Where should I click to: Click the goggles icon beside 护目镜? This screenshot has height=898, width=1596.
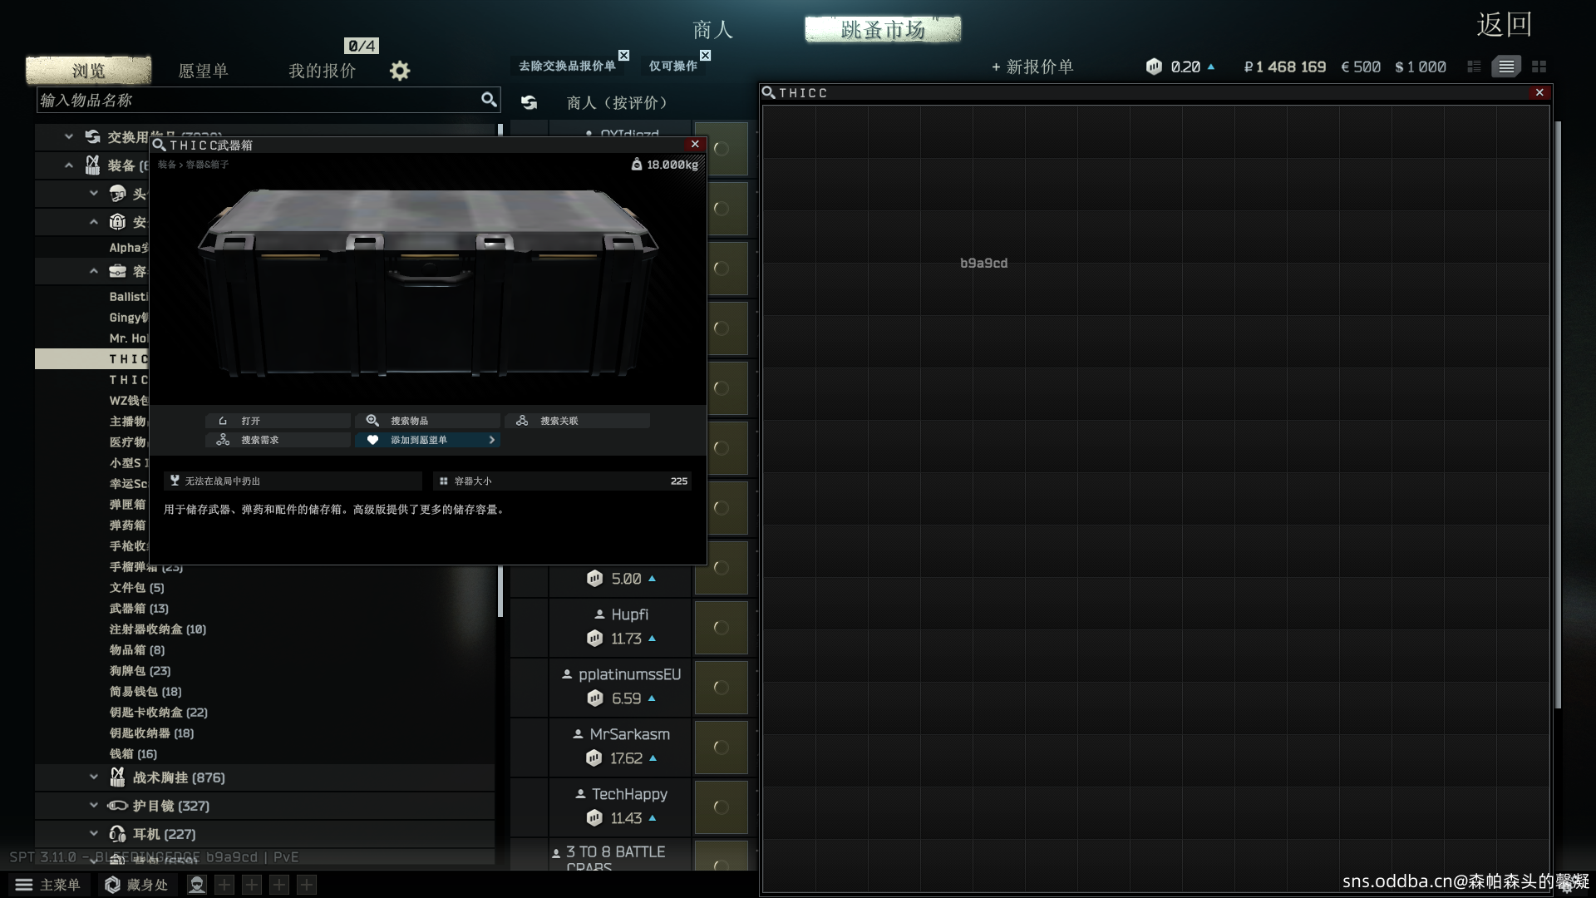point(117,806)
